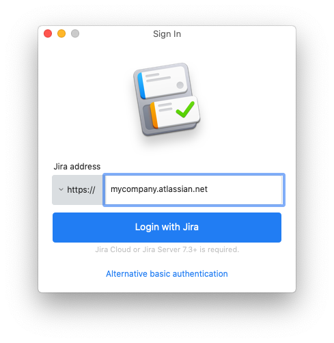
Task: Click the green checkmark in the logo
Action: (185, 109)
